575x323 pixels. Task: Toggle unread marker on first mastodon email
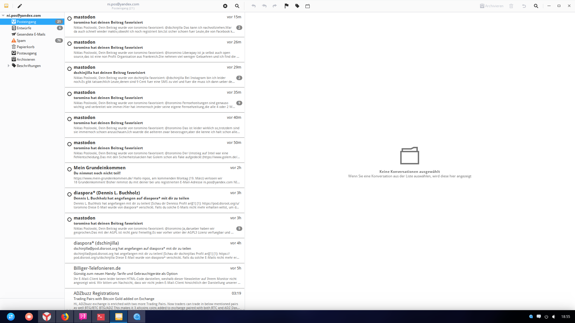[x=69, y=19]
